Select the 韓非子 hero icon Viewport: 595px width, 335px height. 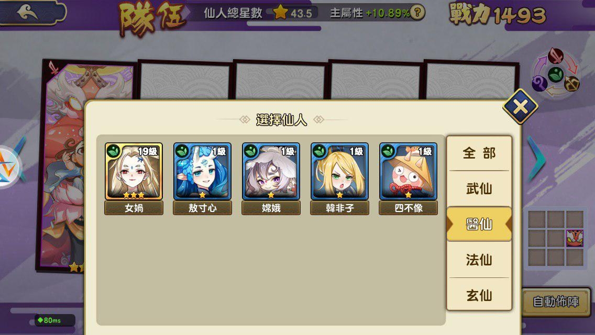tap(339, 172)
